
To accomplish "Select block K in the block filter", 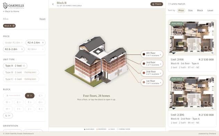I will (41, 109).
